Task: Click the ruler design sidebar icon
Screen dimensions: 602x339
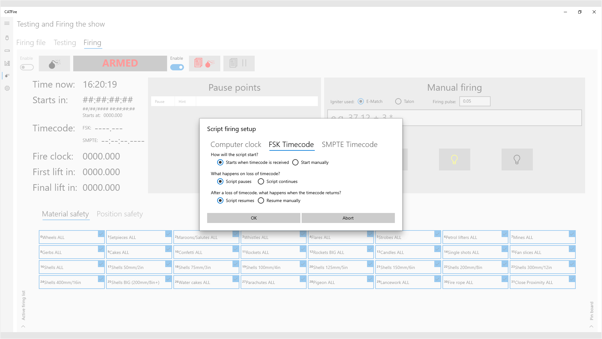Action: [7, 63]
